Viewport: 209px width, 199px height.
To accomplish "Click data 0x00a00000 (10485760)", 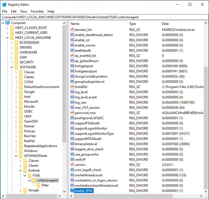I will pos(178,102).
